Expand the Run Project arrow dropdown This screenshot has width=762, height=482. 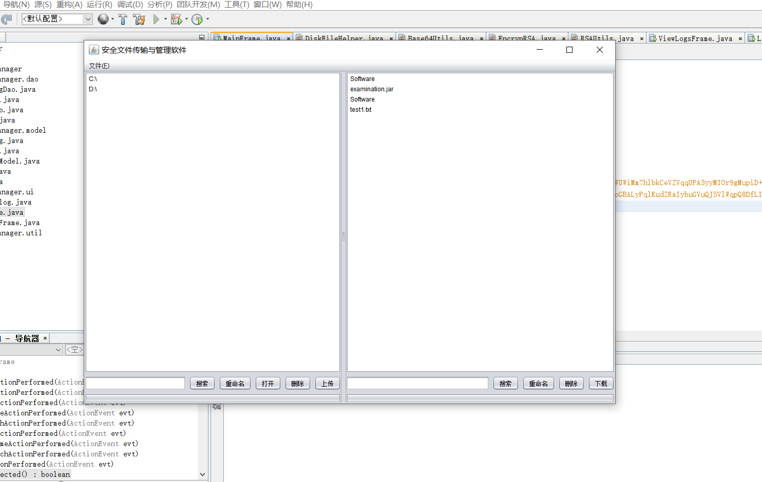pyautogui.click(x=165, y=19)
